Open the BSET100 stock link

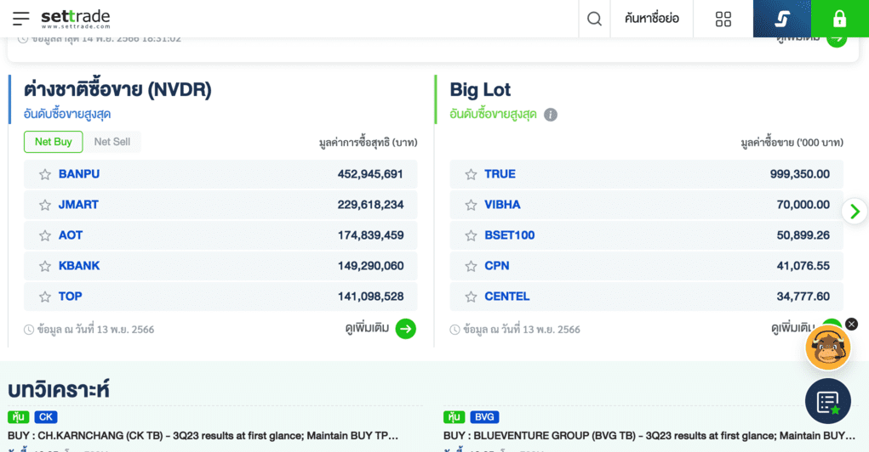tap(509, 235)
